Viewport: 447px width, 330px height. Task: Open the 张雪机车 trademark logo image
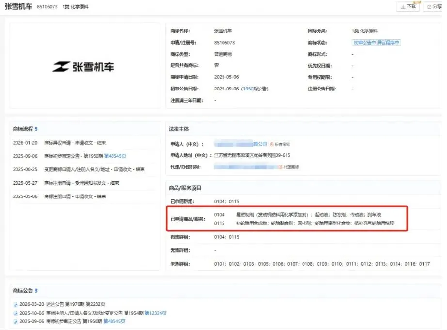click(x=83, y=67)
